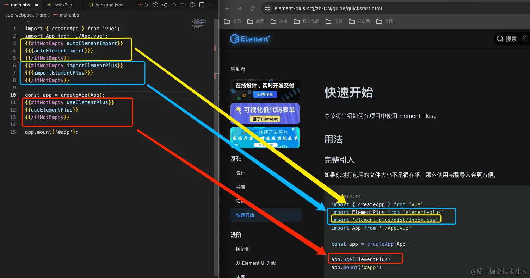530x278 pixels.
Task: Click vue-webpack in the breadcrumb
Action: tap(20, 15)
